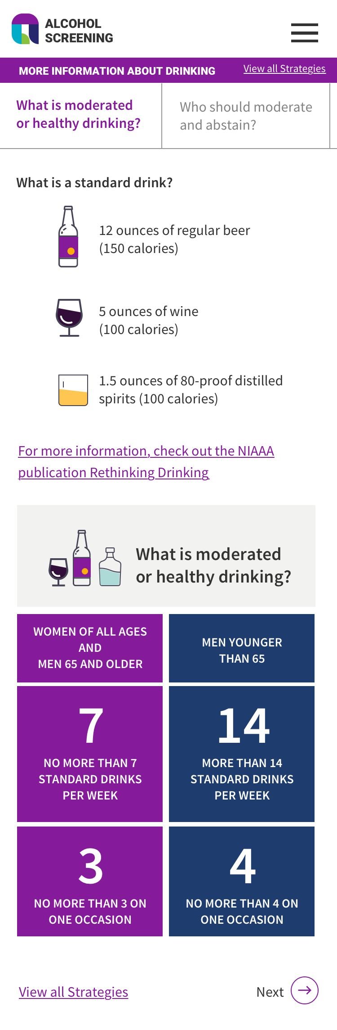Click bottom 'View all Strategies' link
Viewport: 337px width, 1030px height.
click(x=74, y=992)
